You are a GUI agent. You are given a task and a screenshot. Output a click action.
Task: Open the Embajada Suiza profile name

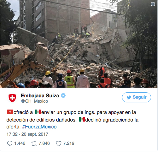[40, 95]
